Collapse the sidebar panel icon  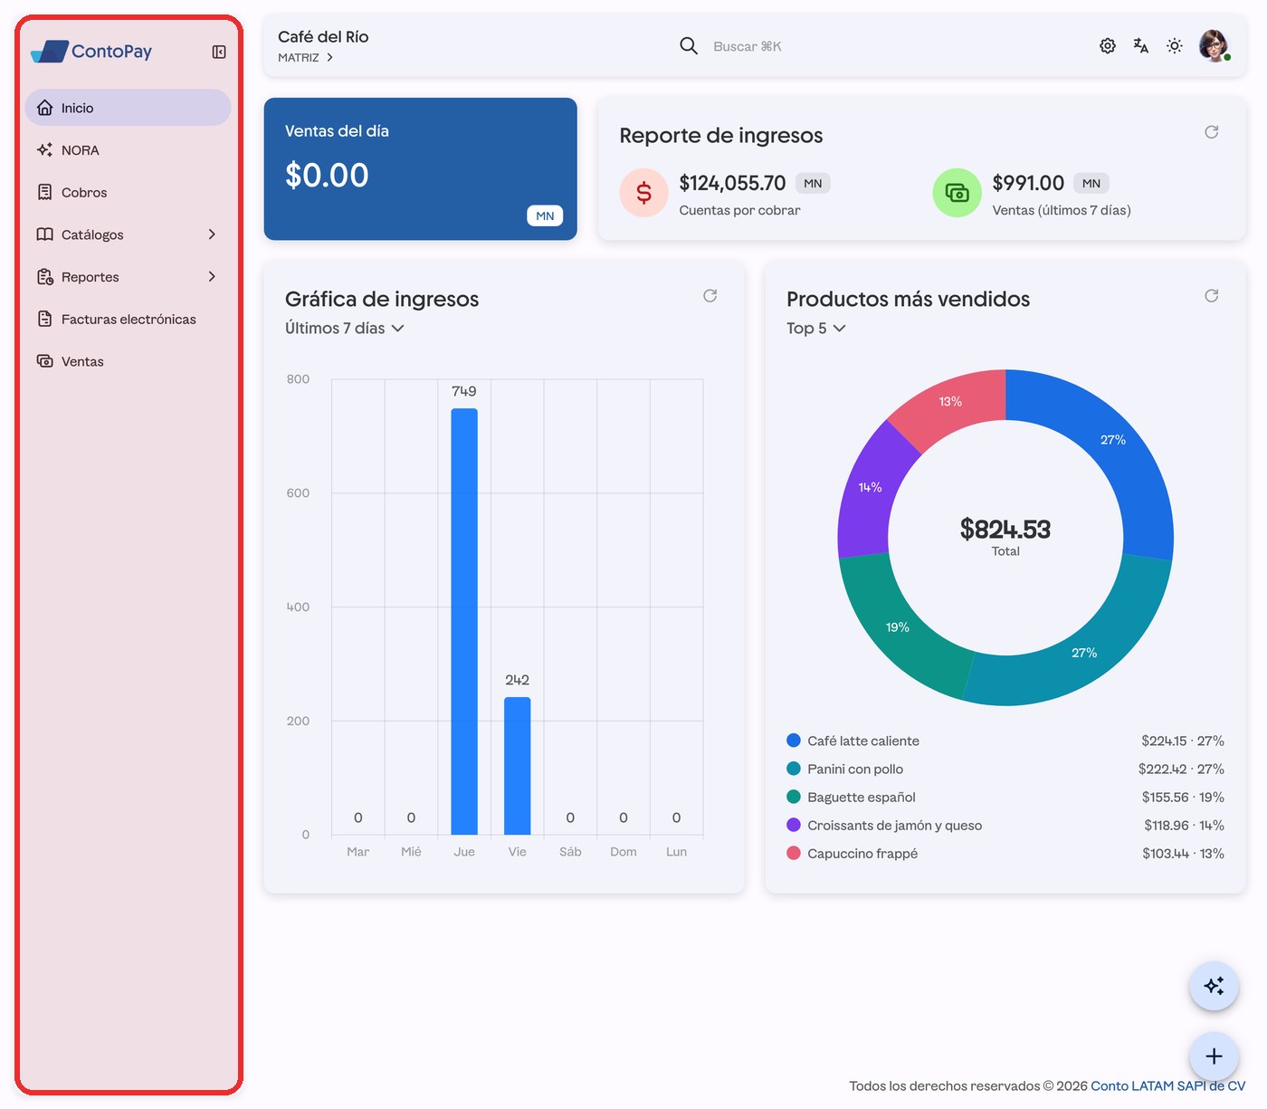point(219,52)
